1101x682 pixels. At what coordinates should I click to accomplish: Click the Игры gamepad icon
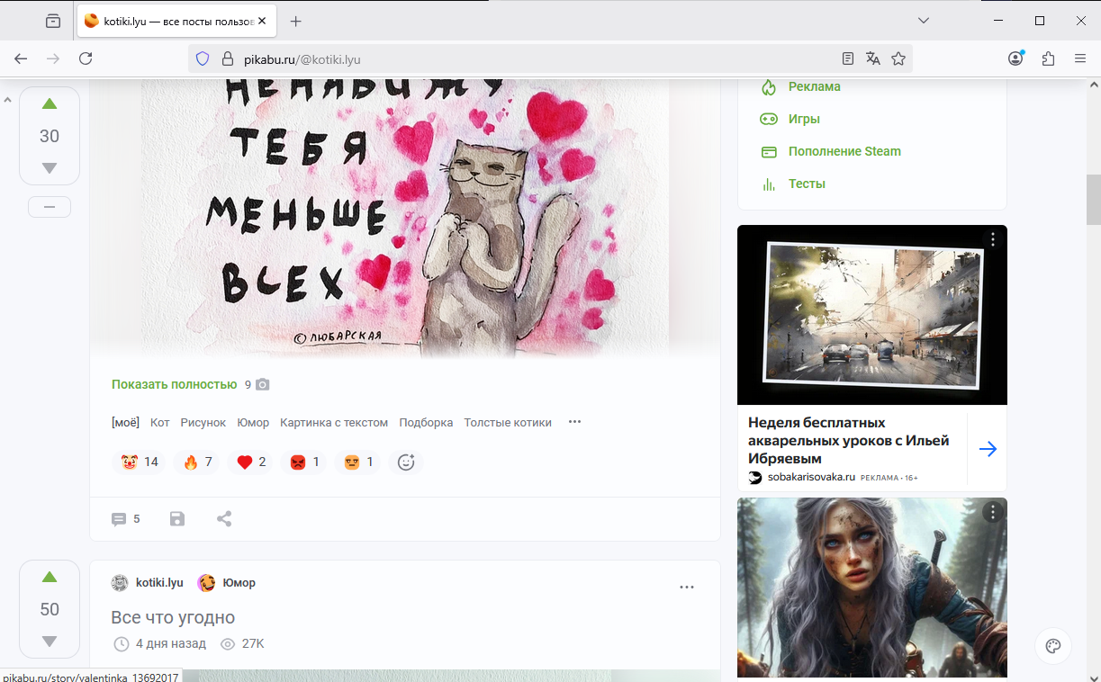(x=769, y=119)
